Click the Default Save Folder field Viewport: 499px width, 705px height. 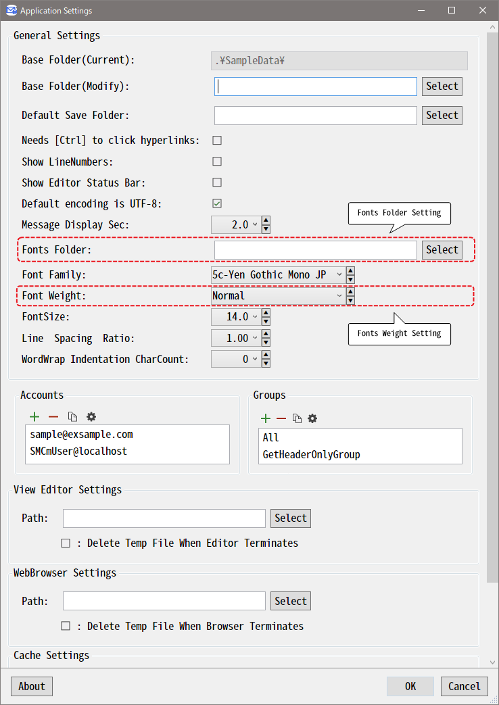coord(315,116)
